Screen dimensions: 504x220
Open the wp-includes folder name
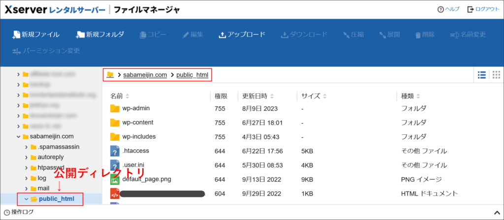click(x=139, y=137)
